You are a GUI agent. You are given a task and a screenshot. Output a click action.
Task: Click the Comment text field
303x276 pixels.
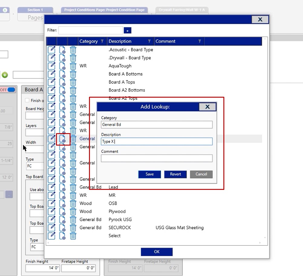[156, 158]
